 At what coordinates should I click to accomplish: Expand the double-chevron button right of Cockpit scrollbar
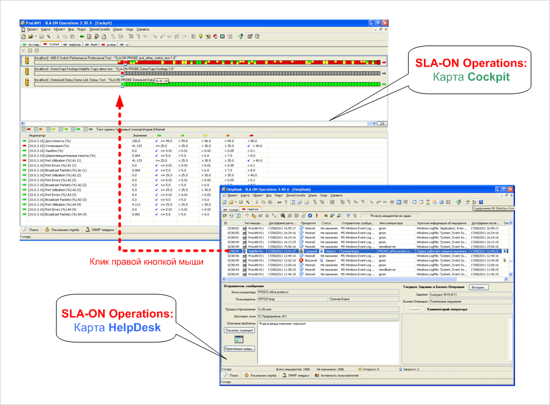click(x=381, y=123)
